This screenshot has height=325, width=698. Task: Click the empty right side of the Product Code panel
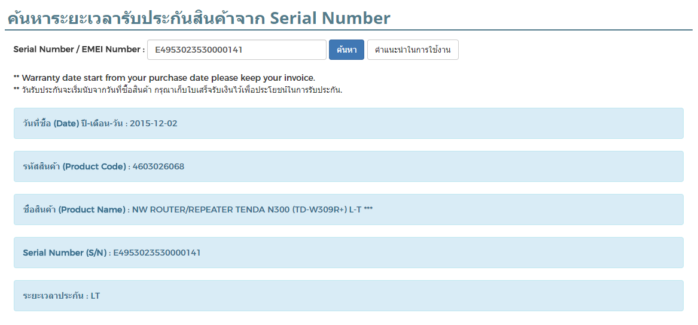point(508,166)
